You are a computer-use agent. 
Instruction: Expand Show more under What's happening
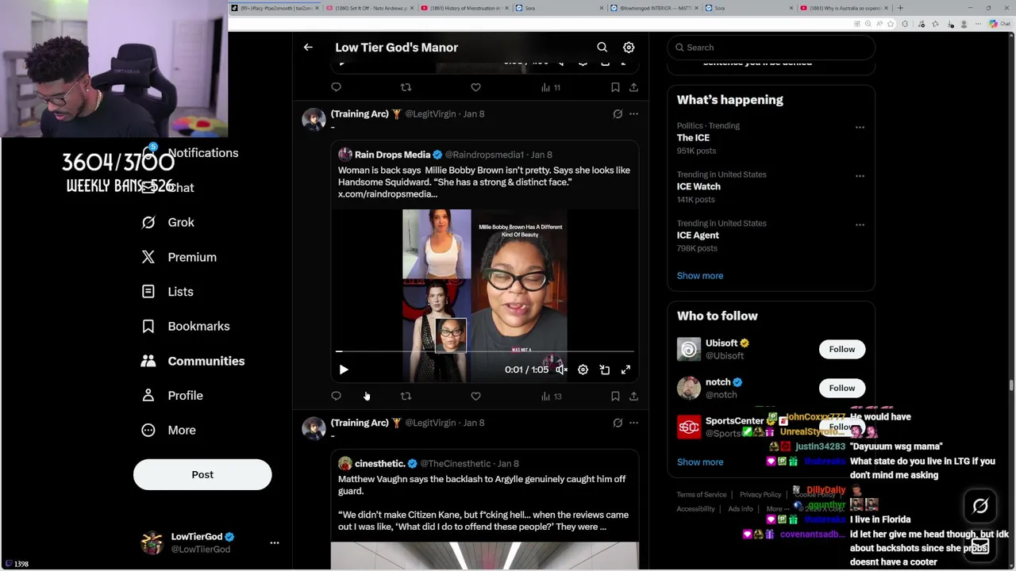coord(700,275)
